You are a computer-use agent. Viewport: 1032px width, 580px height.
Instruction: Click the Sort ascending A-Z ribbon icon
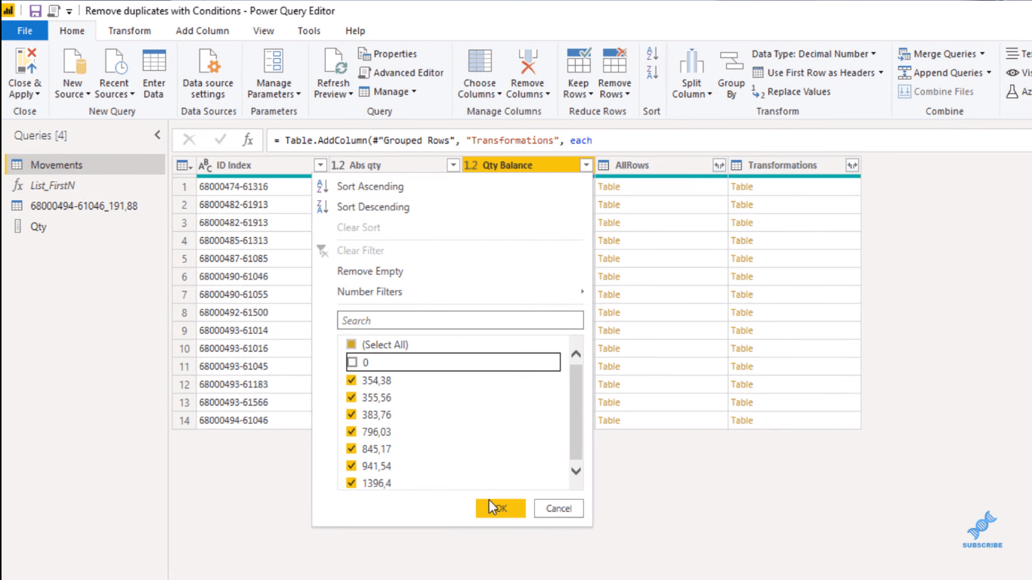point(652,54)
